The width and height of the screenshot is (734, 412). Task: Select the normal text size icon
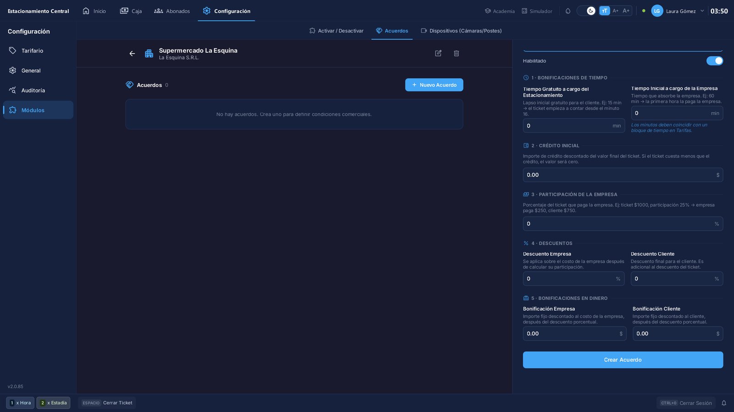(605, 11)
